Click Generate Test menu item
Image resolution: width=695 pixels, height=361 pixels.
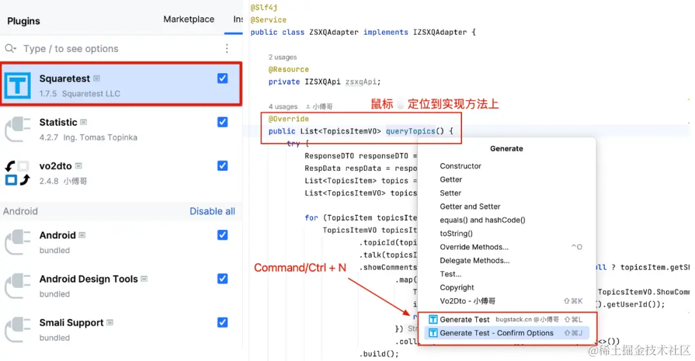point(506,319)
